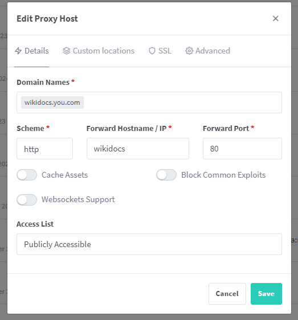Click the layers icon for Custom locations

[67, 51]
